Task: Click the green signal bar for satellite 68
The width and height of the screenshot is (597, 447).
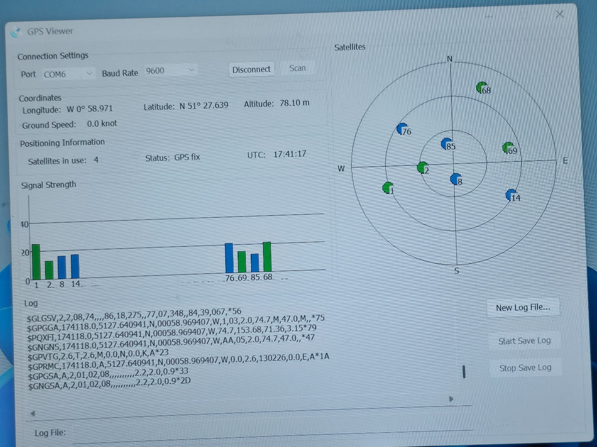Action: tap(267, 257)
